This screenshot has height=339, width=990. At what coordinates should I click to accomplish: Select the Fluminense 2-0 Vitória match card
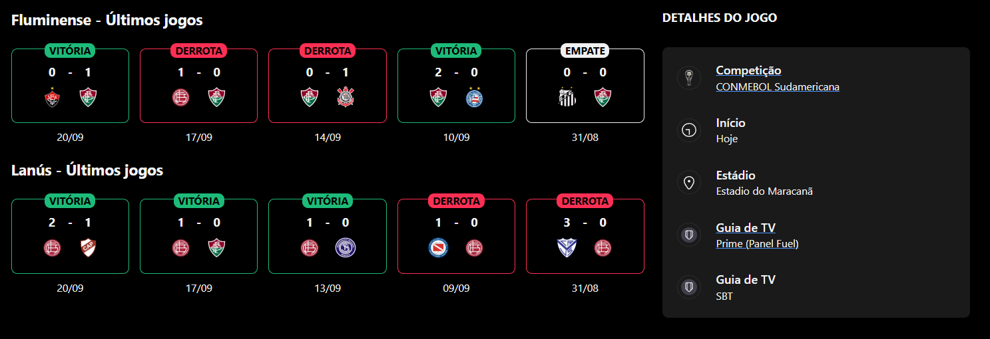pyautogui.click(x=456, y=86)
